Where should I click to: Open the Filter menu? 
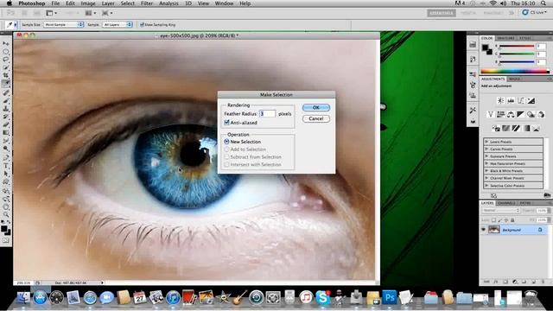coord(147,3)
